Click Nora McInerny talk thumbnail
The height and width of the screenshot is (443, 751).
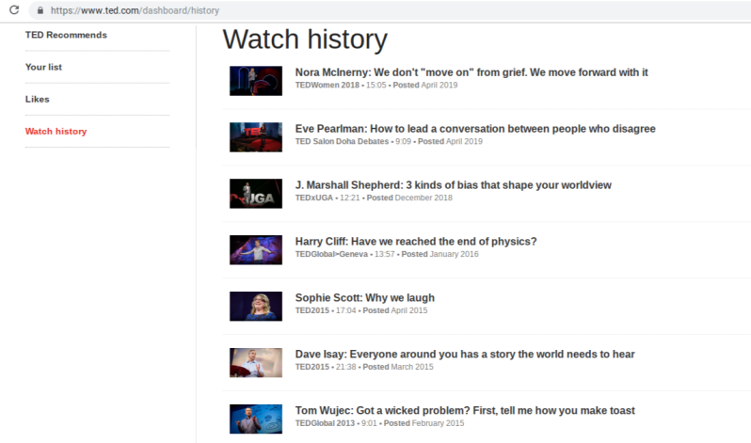256,81
